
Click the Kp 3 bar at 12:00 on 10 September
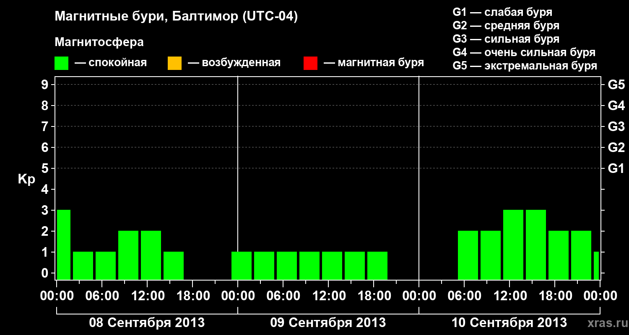[x=513, y=245]
